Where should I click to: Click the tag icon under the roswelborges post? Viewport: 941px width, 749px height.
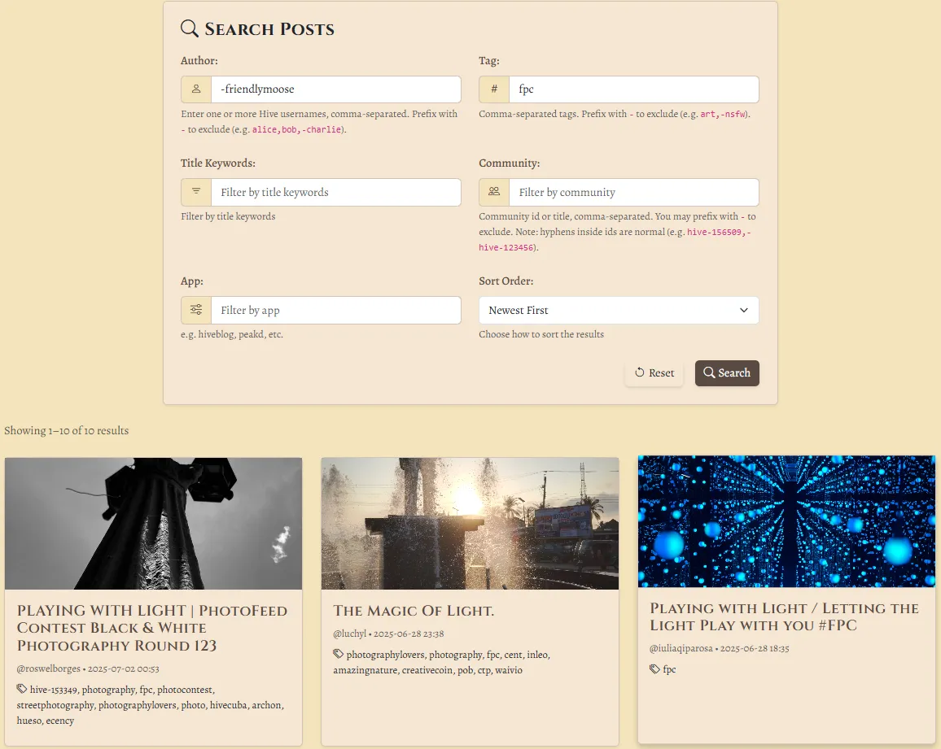tap(22, 689)
